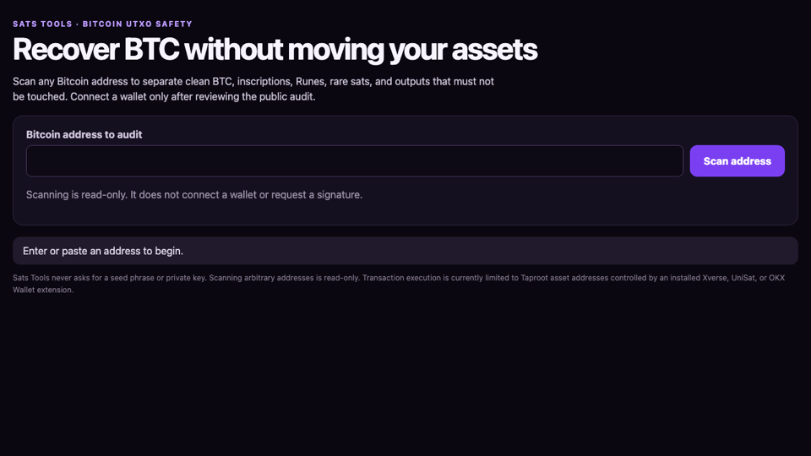Select the 'Recover BTC without moving your assets' heading
The width and height of the screenshot is (811, 456).
point(275,50)
